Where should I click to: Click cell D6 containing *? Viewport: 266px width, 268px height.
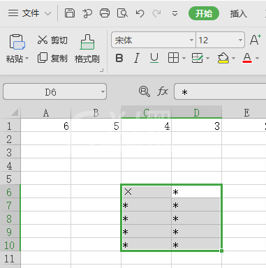(x=197, y=192)
